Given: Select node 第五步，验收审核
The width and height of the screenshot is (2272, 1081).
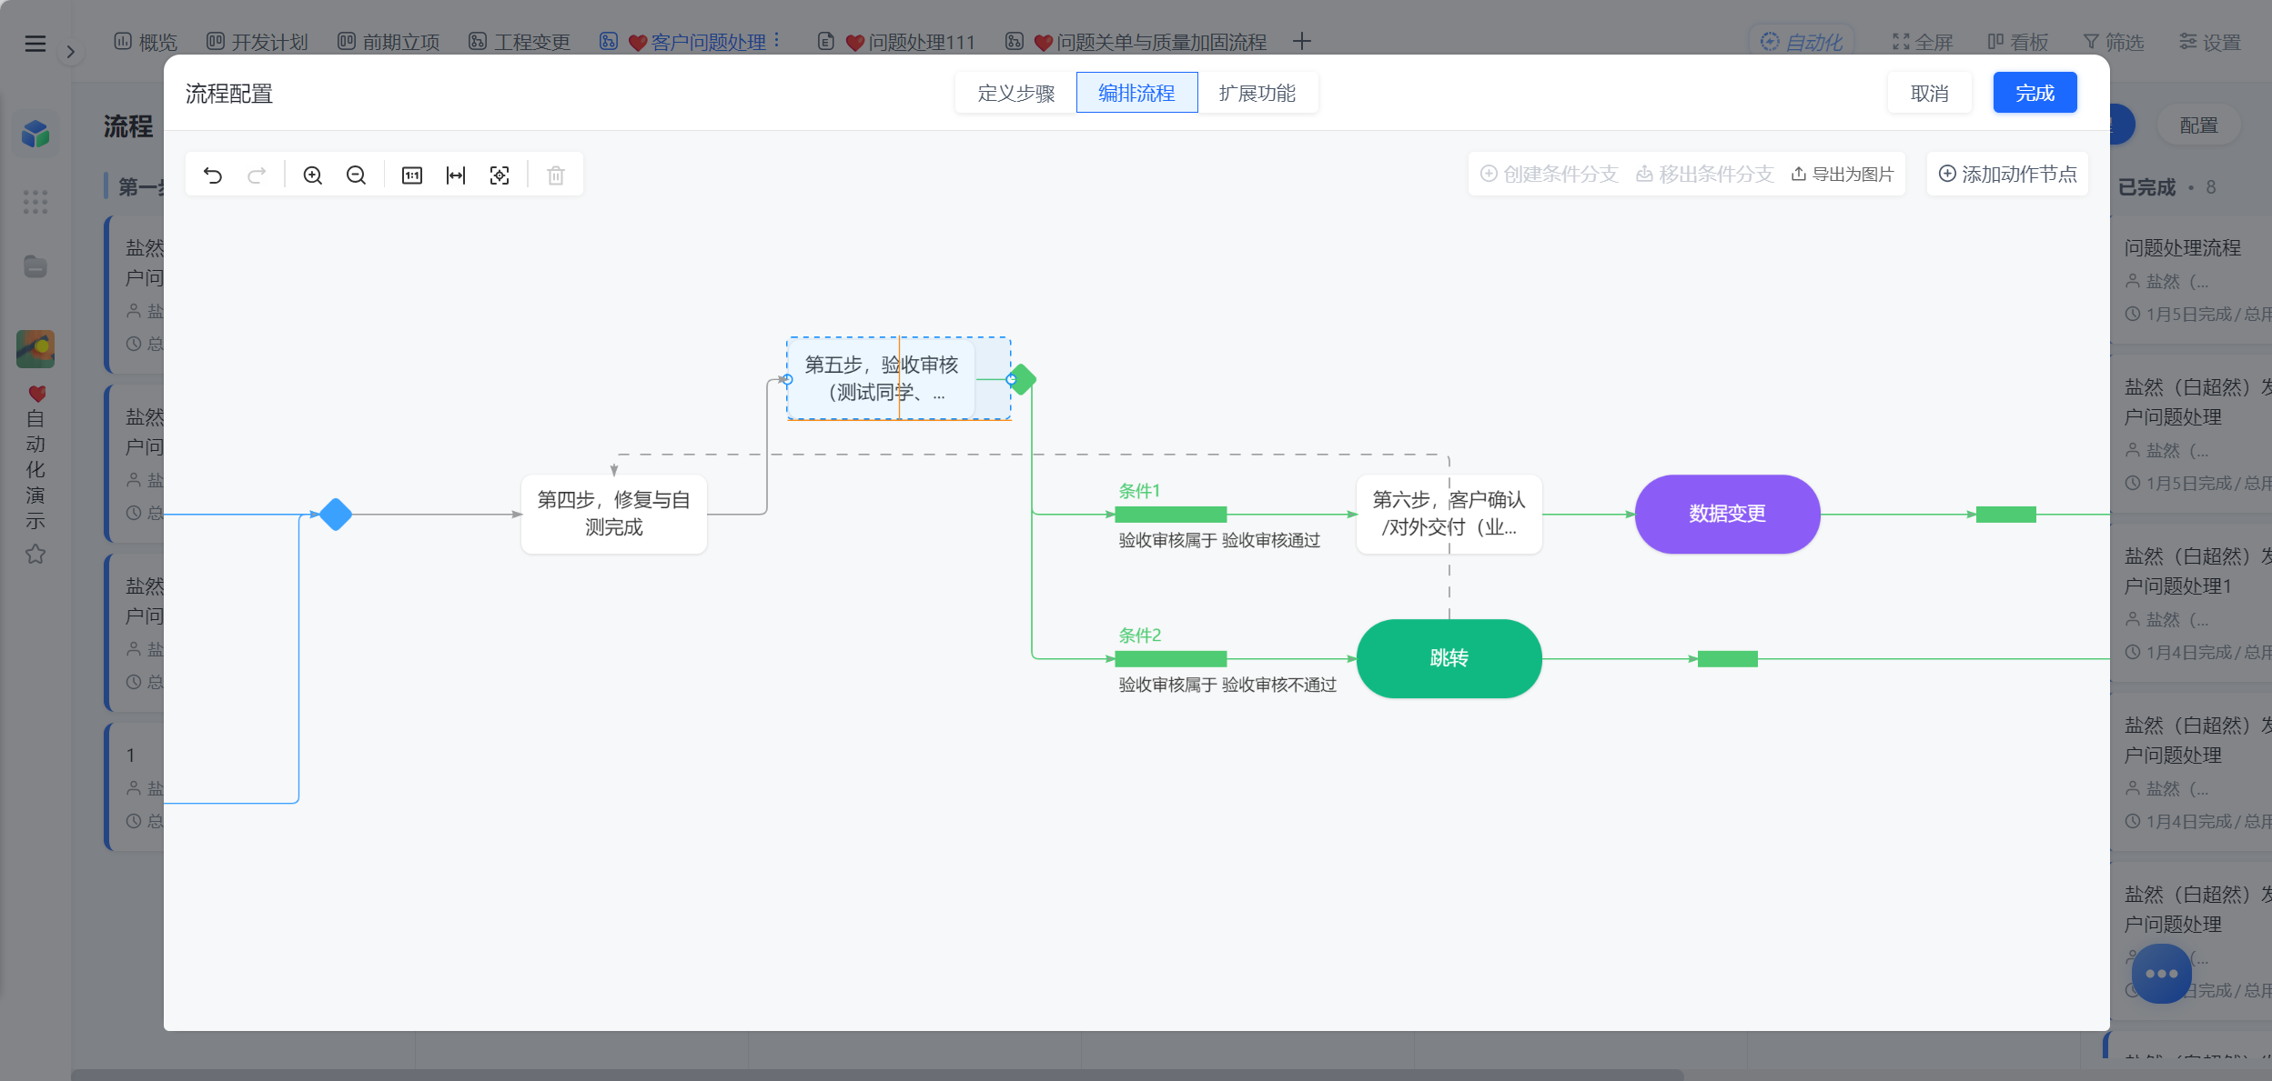Looking at the screenshot, I should click(x=881, y=378).
